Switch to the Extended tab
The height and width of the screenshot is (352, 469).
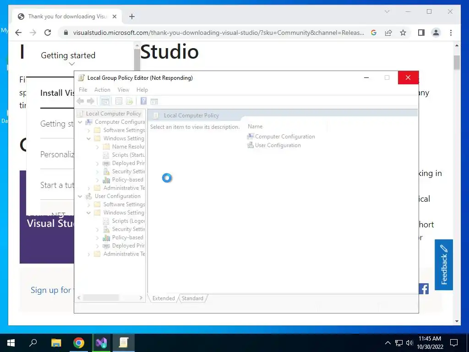164,298
